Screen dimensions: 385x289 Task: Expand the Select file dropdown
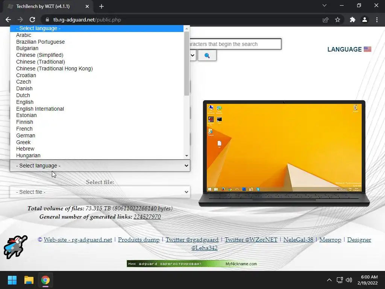pyautogui.click(x=100, y=192)
